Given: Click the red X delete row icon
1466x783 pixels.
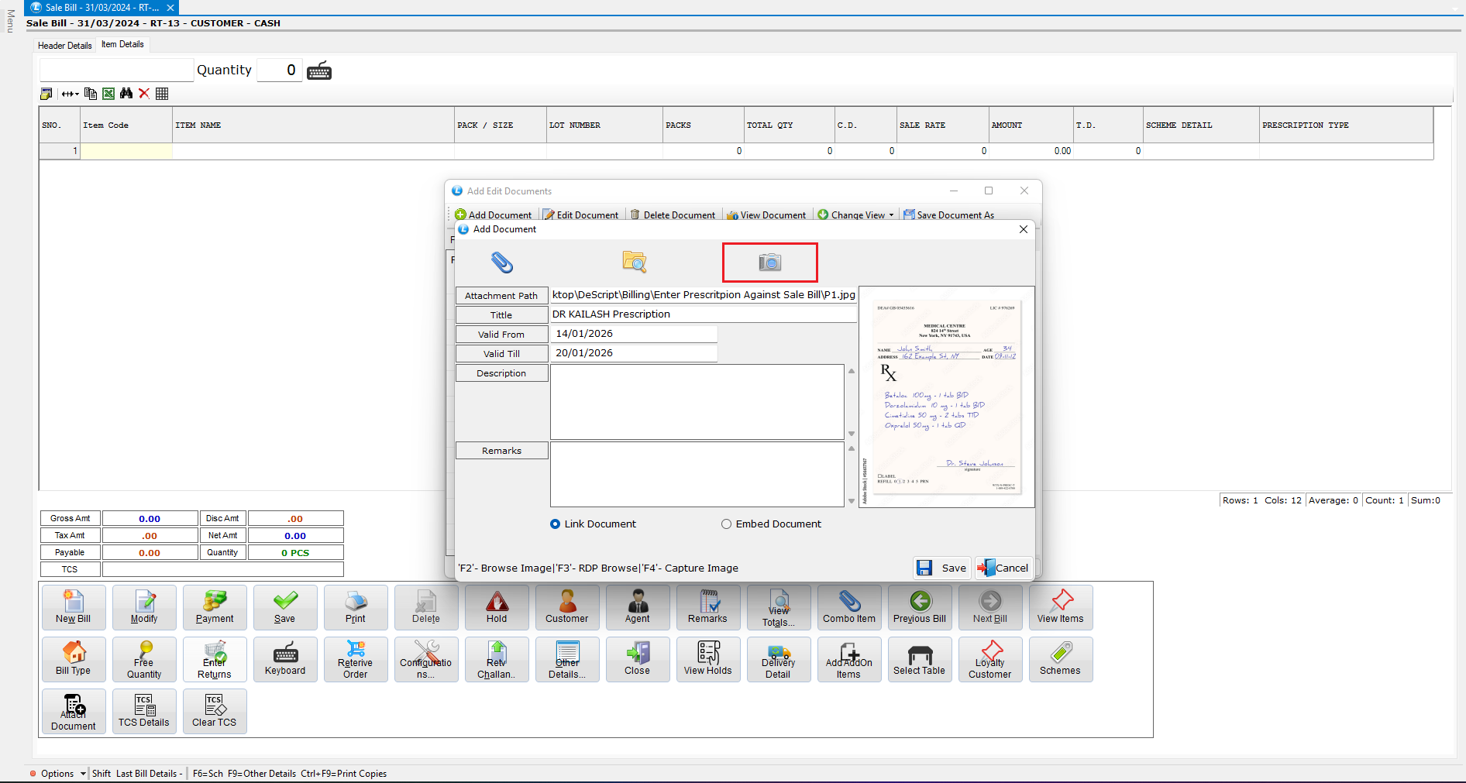Looking at the screenshot, I should point(144,94).
